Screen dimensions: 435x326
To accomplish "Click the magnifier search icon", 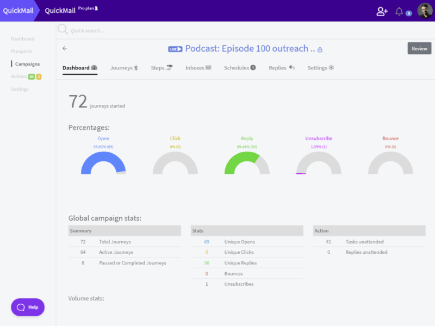I will 63,29.
